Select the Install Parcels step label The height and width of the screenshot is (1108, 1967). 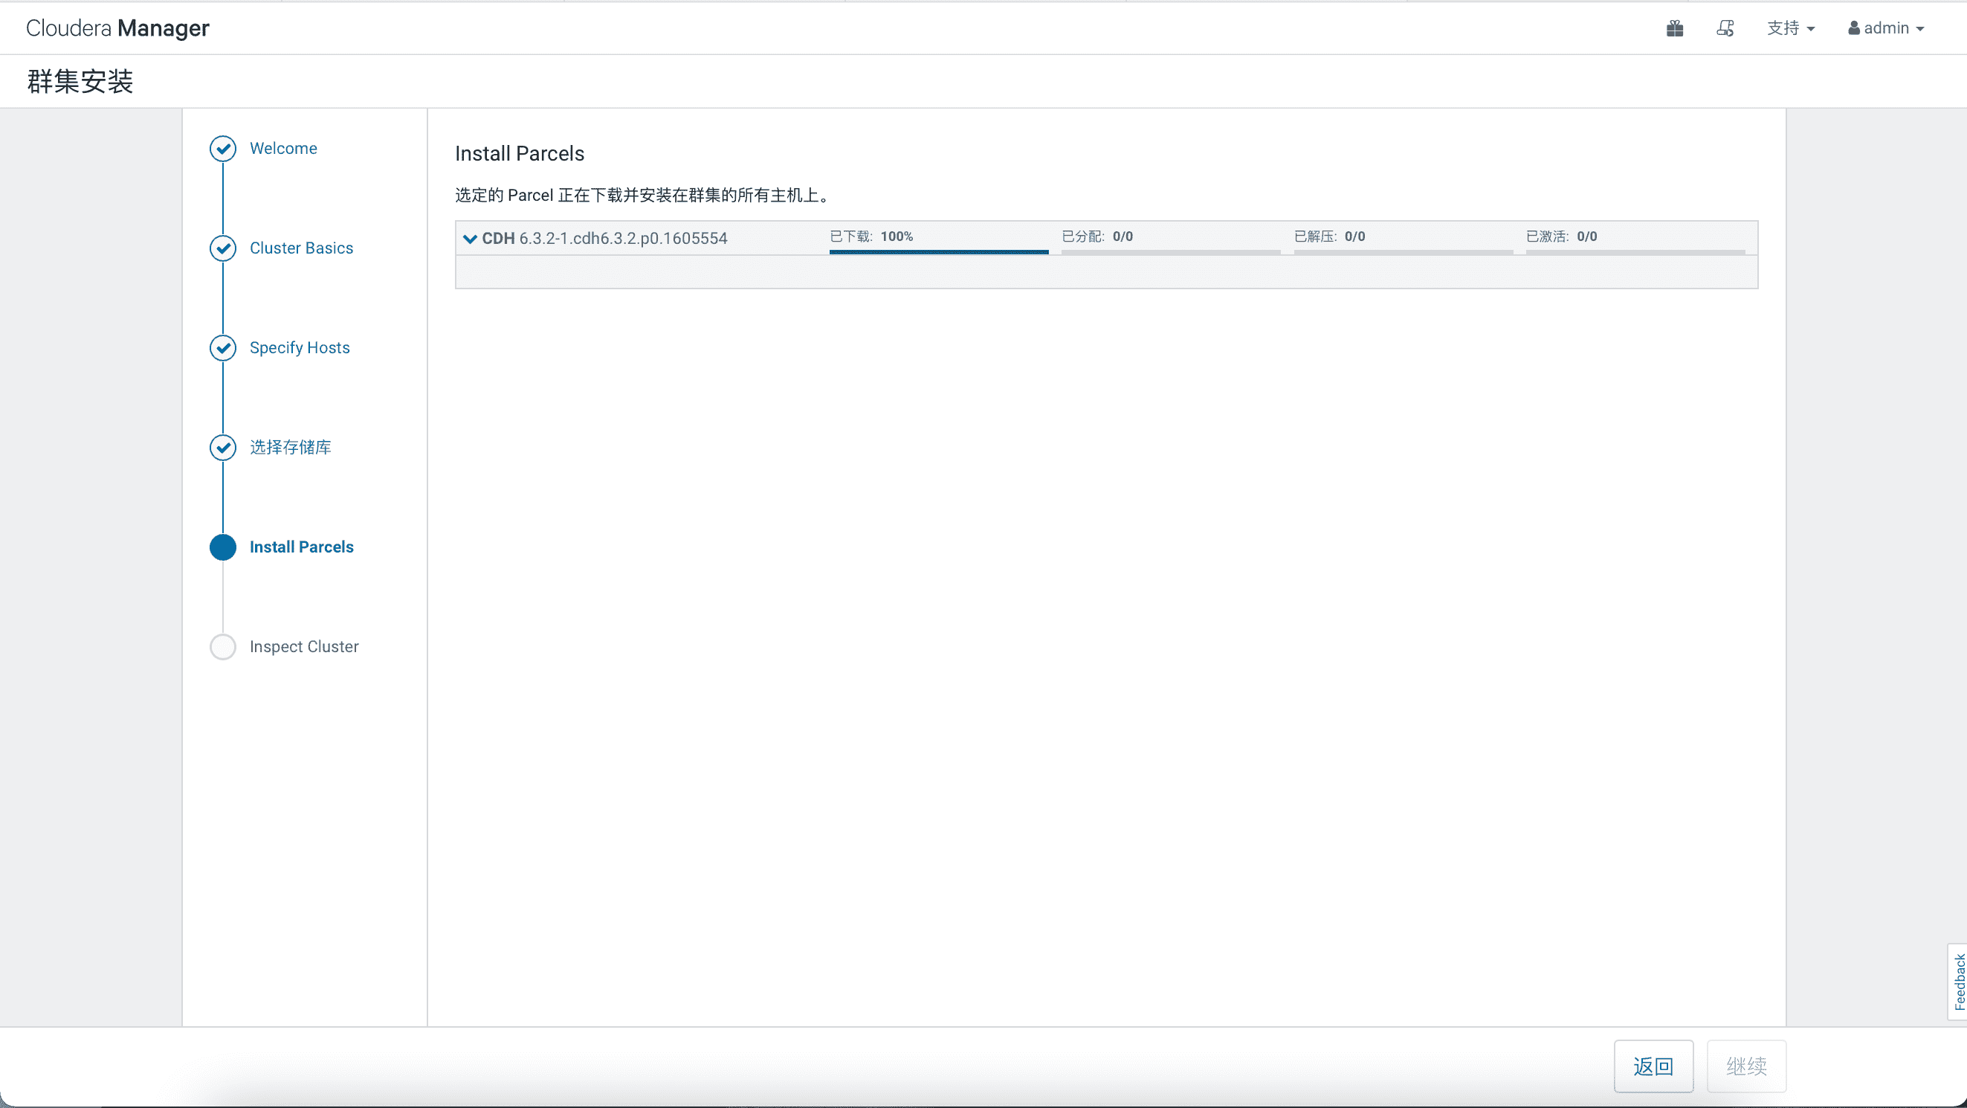pos(302,547)
